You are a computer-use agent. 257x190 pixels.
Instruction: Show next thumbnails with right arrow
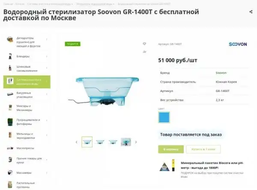136,142
